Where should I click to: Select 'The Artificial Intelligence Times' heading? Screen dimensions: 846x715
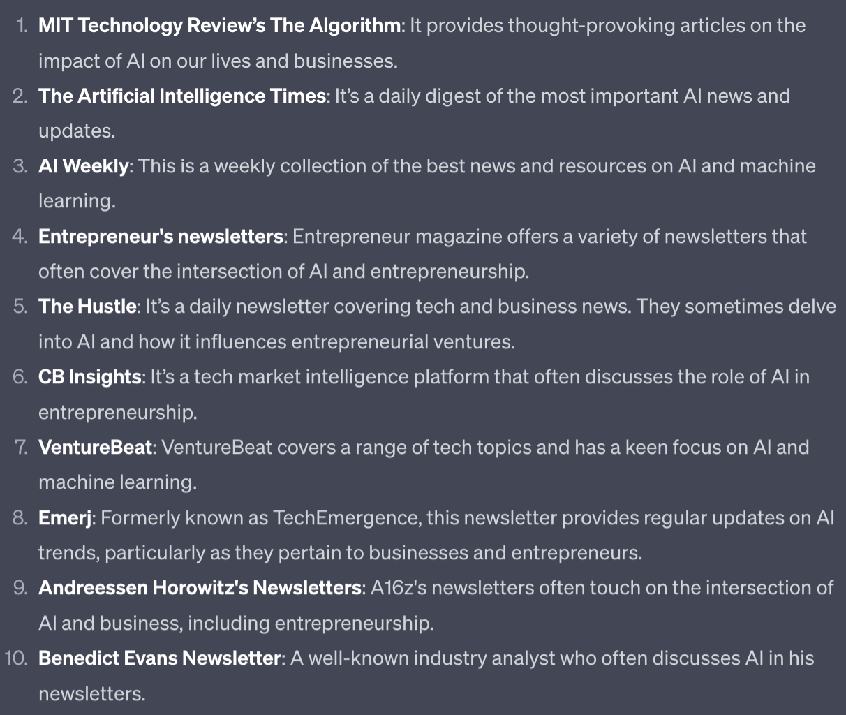181,96
